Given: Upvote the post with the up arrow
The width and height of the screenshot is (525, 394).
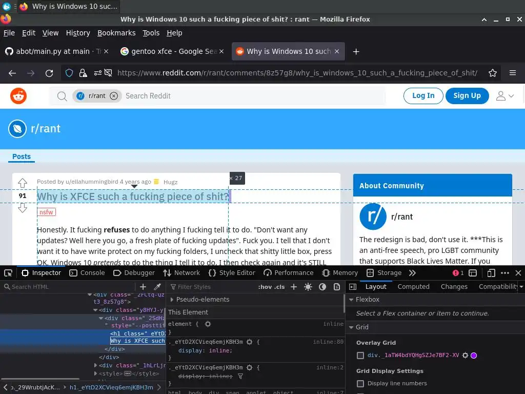Looking at the screenshot, I should click(x=23, y=183).
